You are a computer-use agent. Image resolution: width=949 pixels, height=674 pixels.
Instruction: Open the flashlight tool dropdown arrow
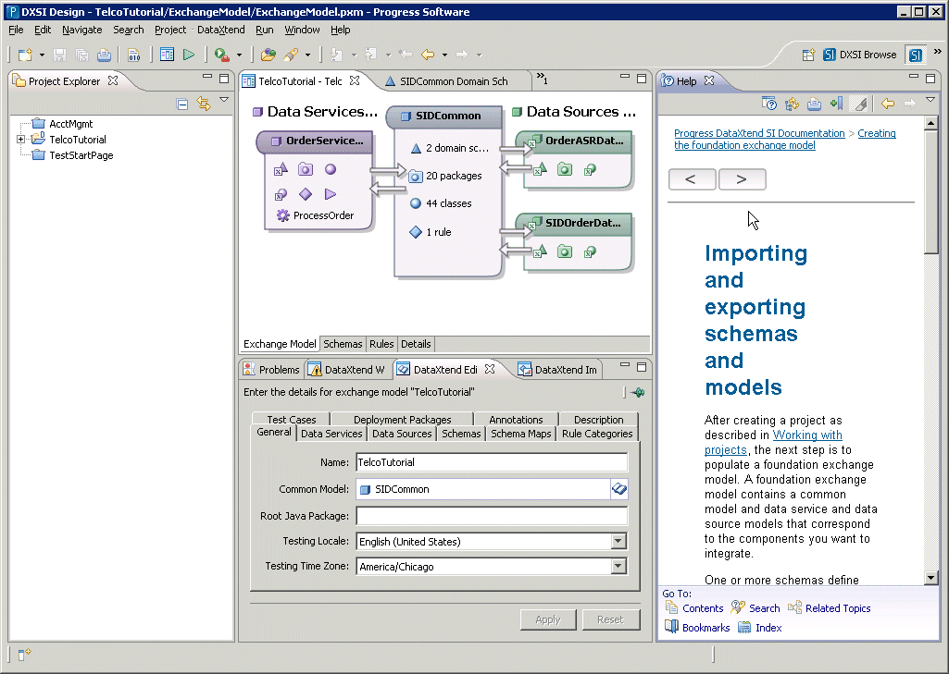(307, 55)
